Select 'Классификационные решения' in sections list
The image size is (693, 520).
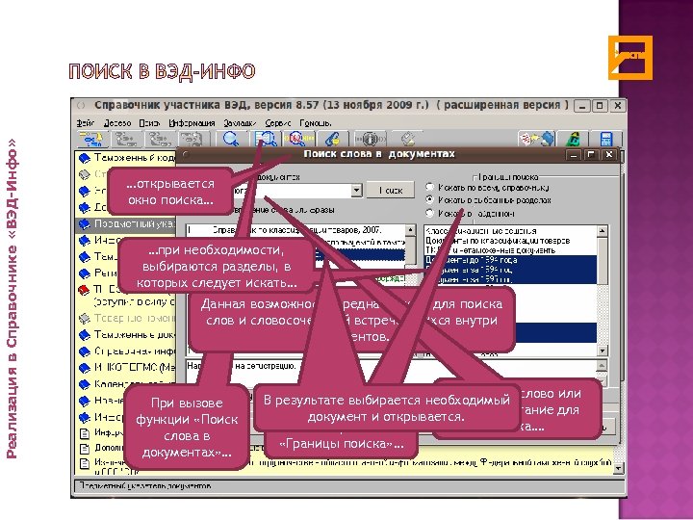[x=510, y=231]
